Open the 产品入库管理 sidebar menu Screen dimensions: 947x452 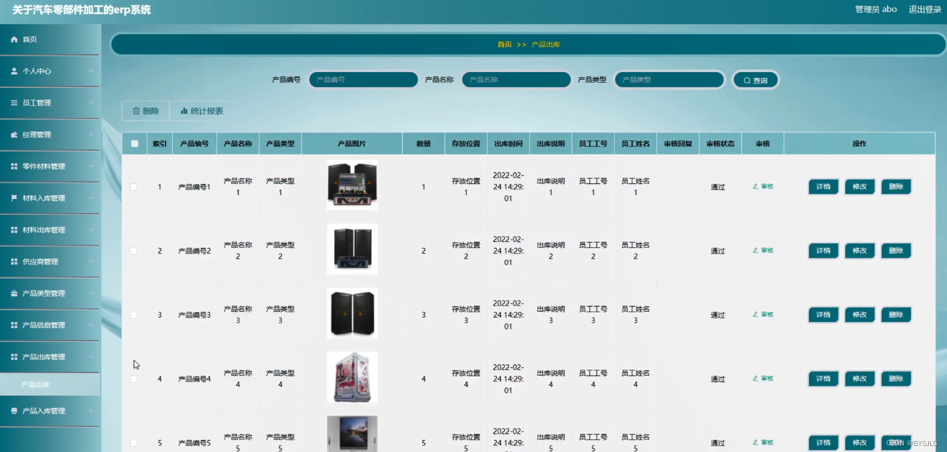(50, 411)
